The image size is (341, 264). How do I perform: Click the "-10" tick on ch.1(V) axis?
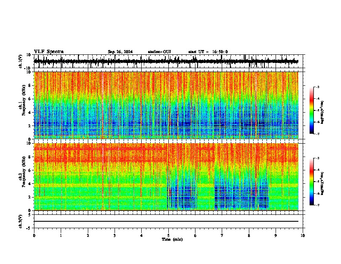[x=28, y=68]
